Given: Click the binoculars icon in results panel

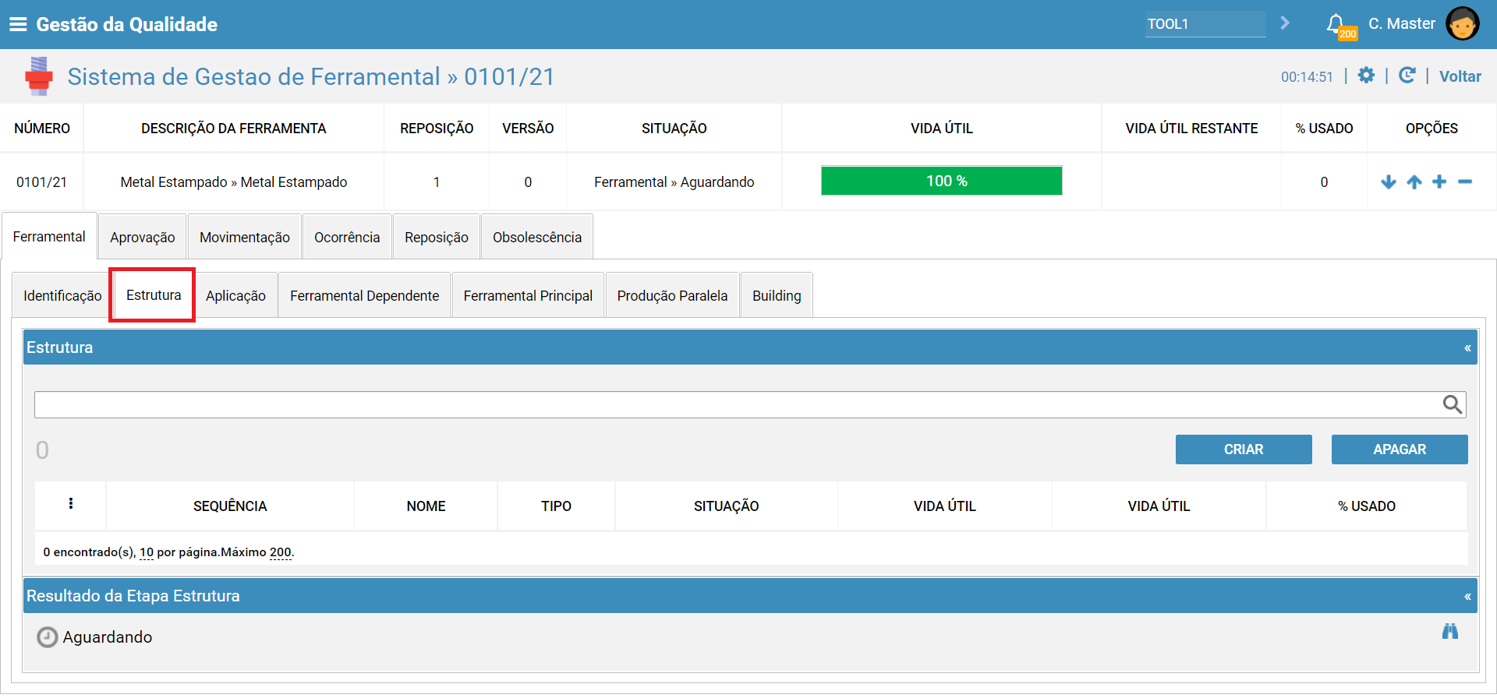Looking at the screenshot, I should tap(1450, 631).
